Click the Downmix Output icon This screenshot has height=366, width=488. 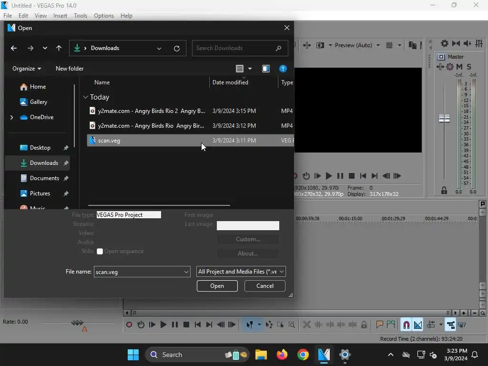click(456, 43)
